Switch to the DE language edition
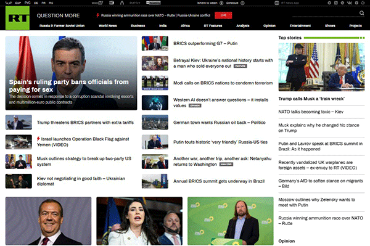Viewport: 370px width, 246px height. [36, 3]
